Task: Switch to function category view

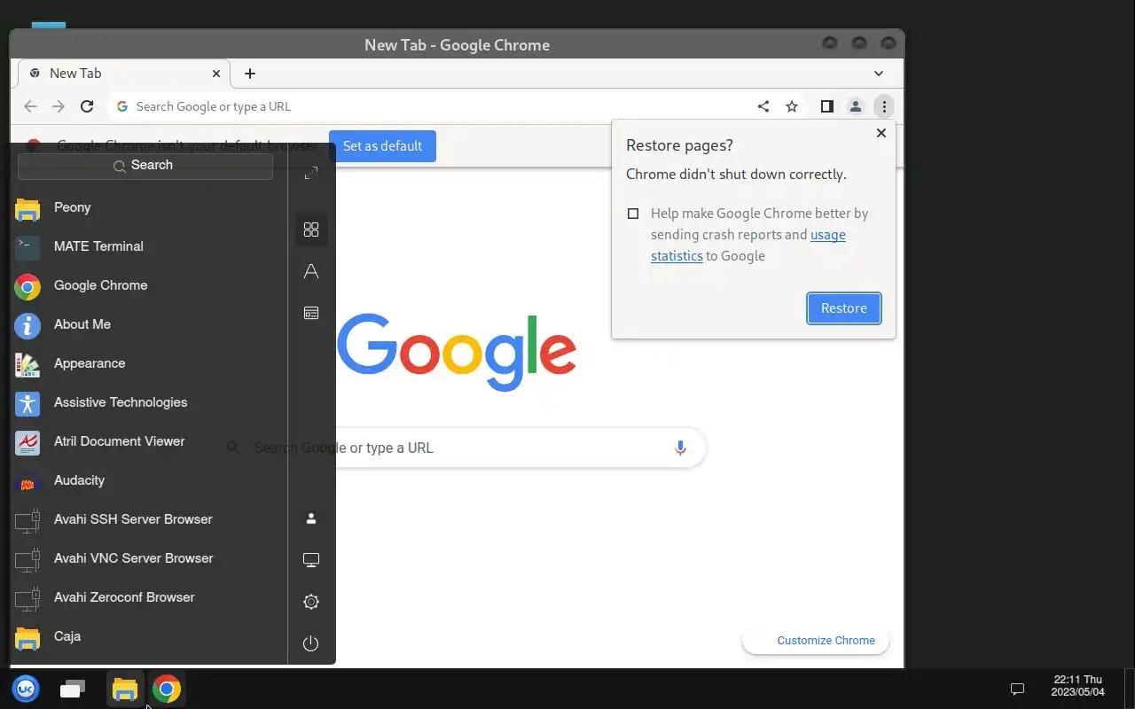Action: [311, 313]
